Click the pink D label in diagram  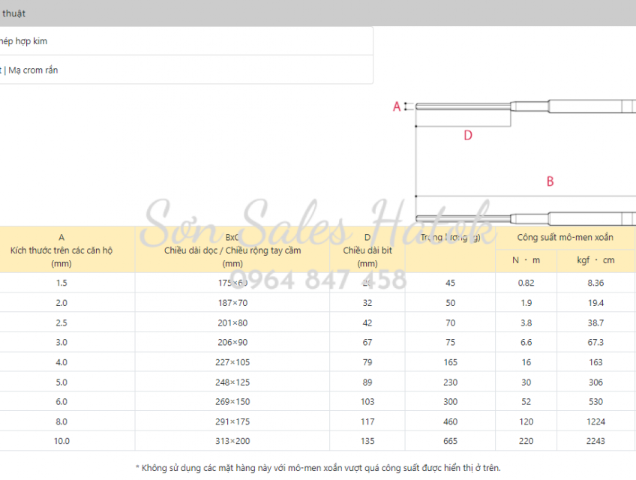point(467,136)
